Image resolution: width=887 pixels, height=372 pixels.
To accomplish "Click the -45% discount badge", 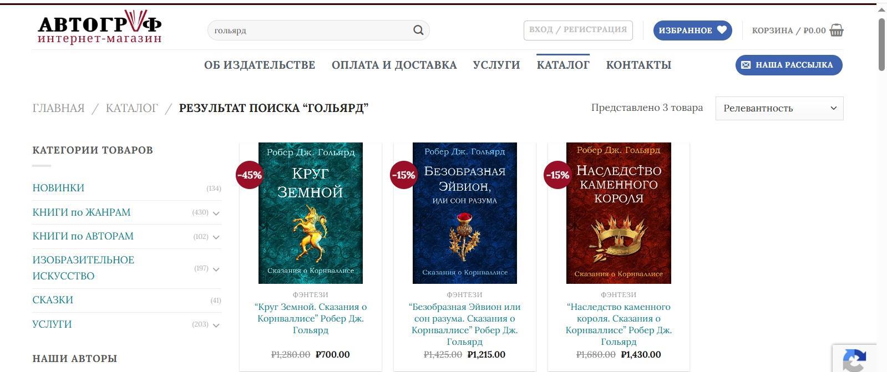I will point(250,175).
